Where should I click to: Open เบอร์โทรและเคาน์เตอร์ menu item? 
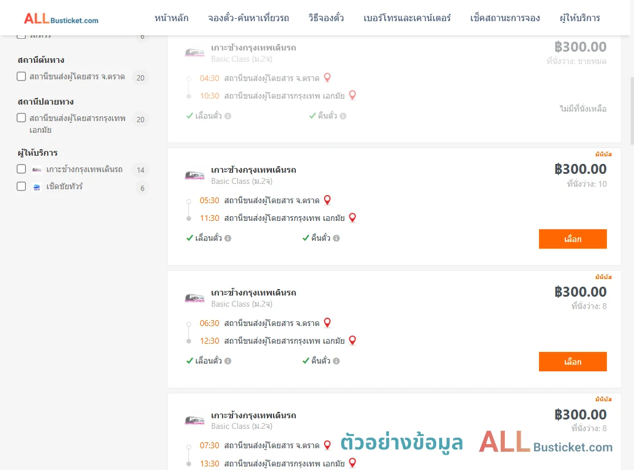(x=407, y=18)
